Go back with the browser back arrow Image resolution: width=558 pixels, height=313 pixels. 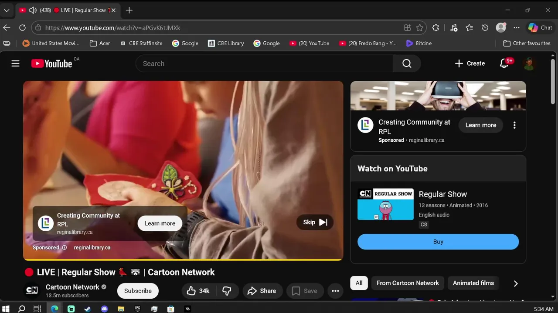point(7,27)
